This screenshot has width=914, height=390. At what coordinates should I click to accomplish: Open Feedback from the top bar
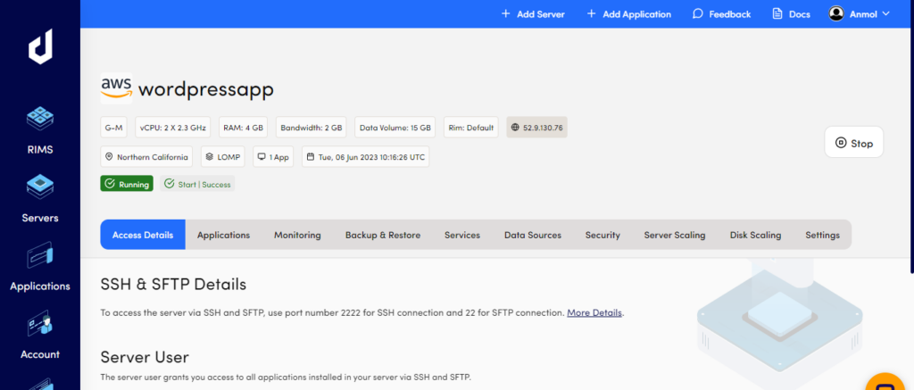(721, 14)
